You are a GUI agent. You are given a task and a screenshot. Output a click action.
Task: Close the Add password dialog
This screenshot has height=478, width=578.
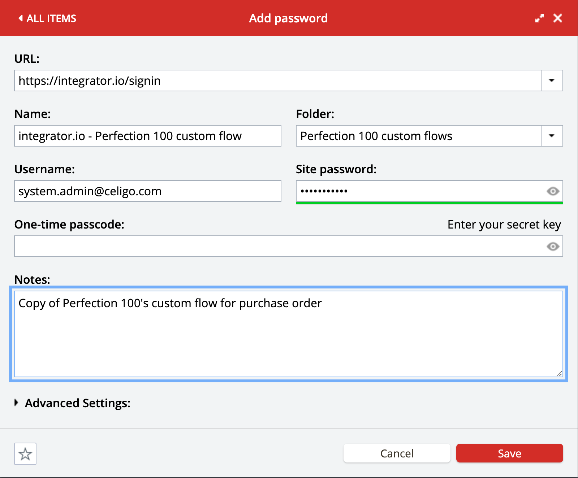[x=558, y=18]
